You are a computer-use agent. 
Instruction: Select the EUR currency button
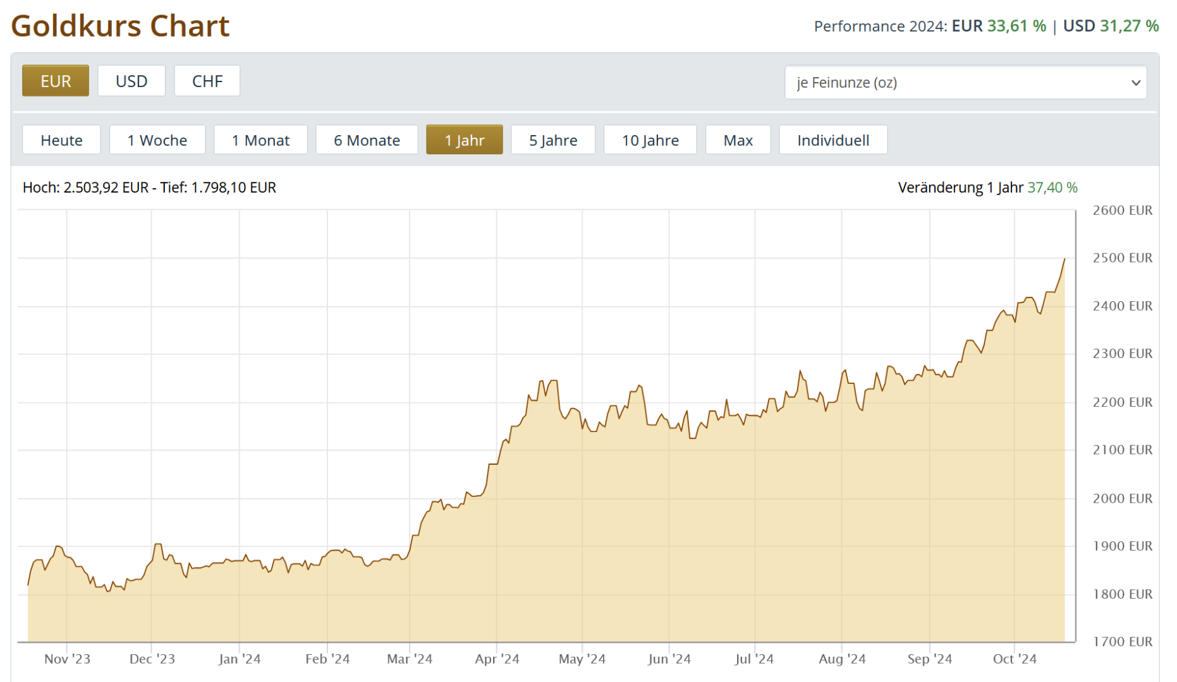click(56, 81)
